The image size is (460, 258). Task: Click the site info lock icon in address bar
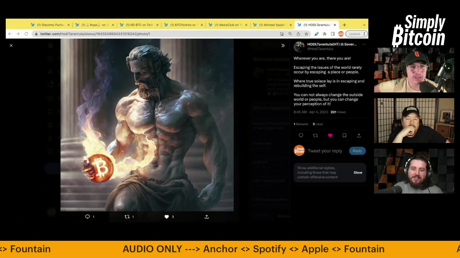click(36, 34)
